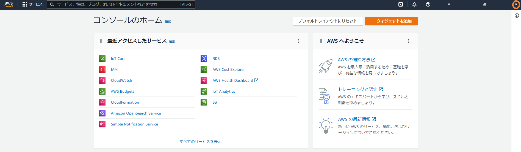Open the CloudShell terminal icon
The width and height of the screenshot is (521, 152).
point(401,4)
